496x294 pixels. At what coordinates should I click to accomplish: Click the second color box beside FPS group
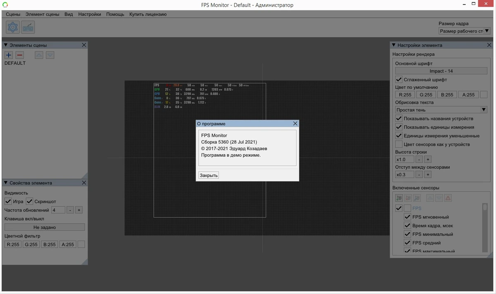407,208
